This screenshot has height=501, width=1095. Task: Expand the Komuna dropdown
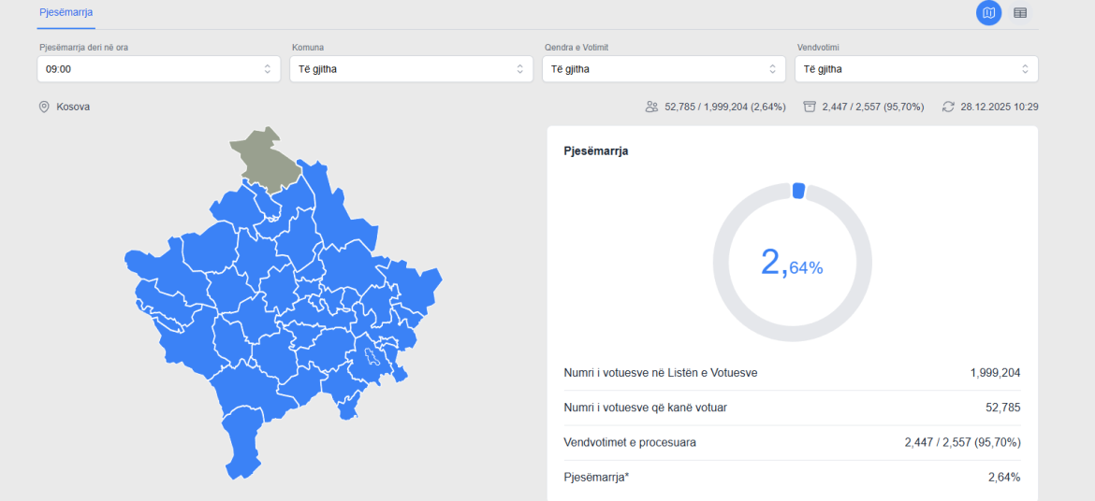pos(411,69)
